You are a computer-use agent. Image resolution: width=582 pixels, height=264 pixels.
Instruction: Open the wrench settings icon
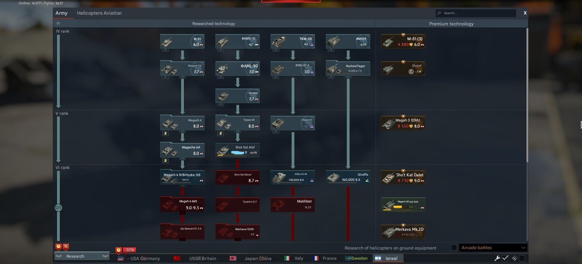pyautogui.click(x=497, y=258)
